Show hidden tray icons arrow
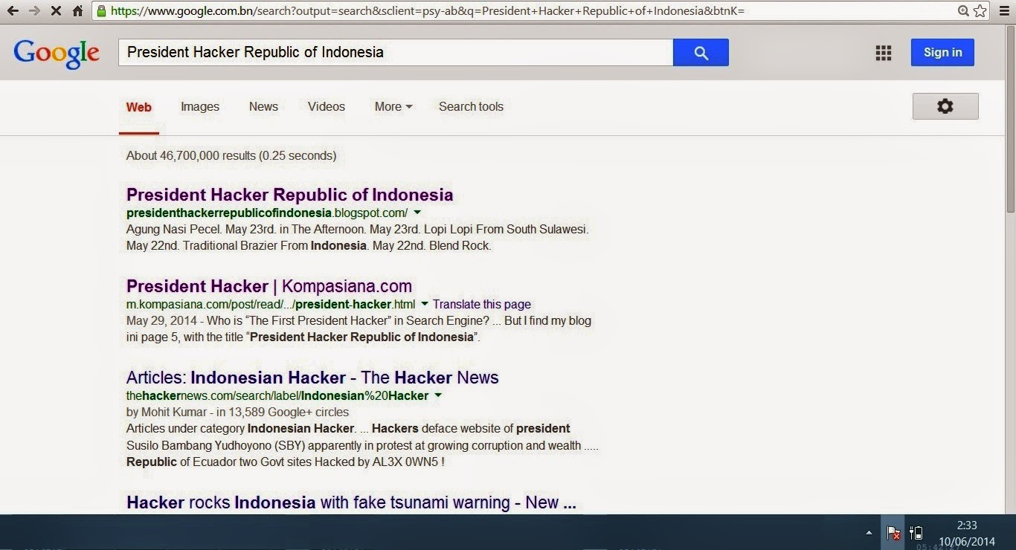The image size is (1016, 550). pos(869,533)
